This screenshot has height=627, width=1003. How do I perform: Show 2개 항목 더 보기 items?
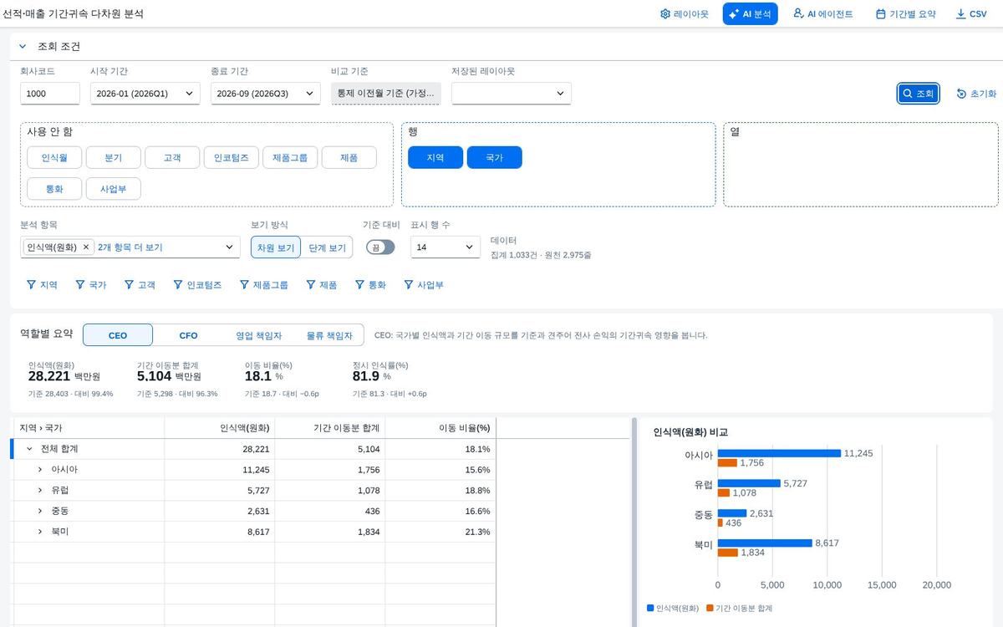coord(130,247)
